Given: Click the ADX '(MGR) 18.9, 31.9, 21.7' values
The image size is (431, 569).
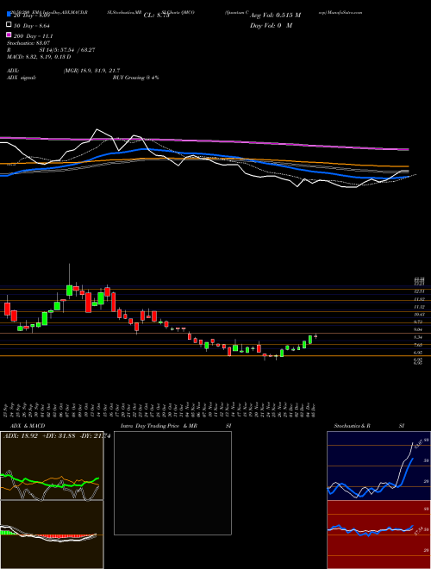Looking at the screenshot, I should click(91, 71).
